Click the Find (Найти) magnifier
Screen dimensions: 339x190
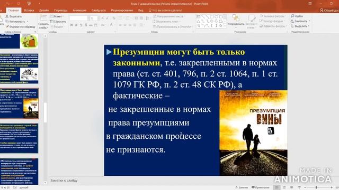pos(292,16)
